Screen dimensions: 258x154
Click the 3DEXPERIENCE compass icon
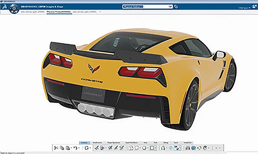tap(13, 9)
